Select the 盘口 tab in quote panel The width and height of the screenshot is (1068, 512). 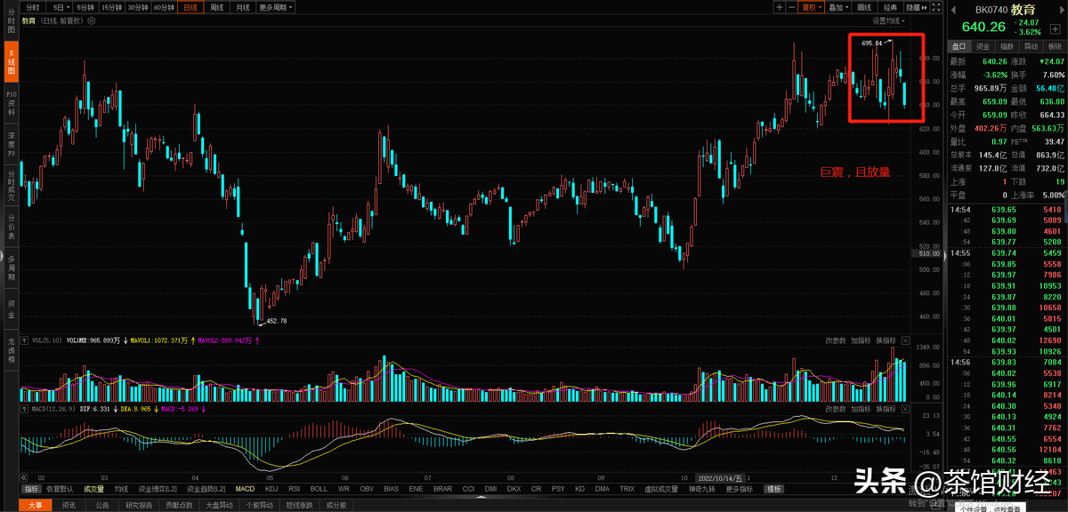[959, 46]
